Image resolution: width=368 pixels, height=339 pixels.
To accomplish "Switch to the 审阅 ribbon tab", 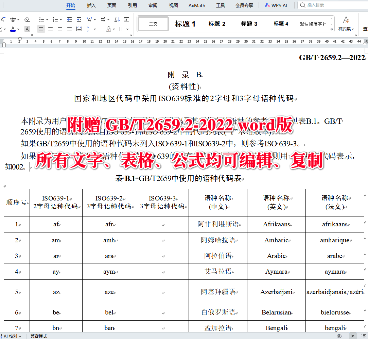I will click(153, 5).
